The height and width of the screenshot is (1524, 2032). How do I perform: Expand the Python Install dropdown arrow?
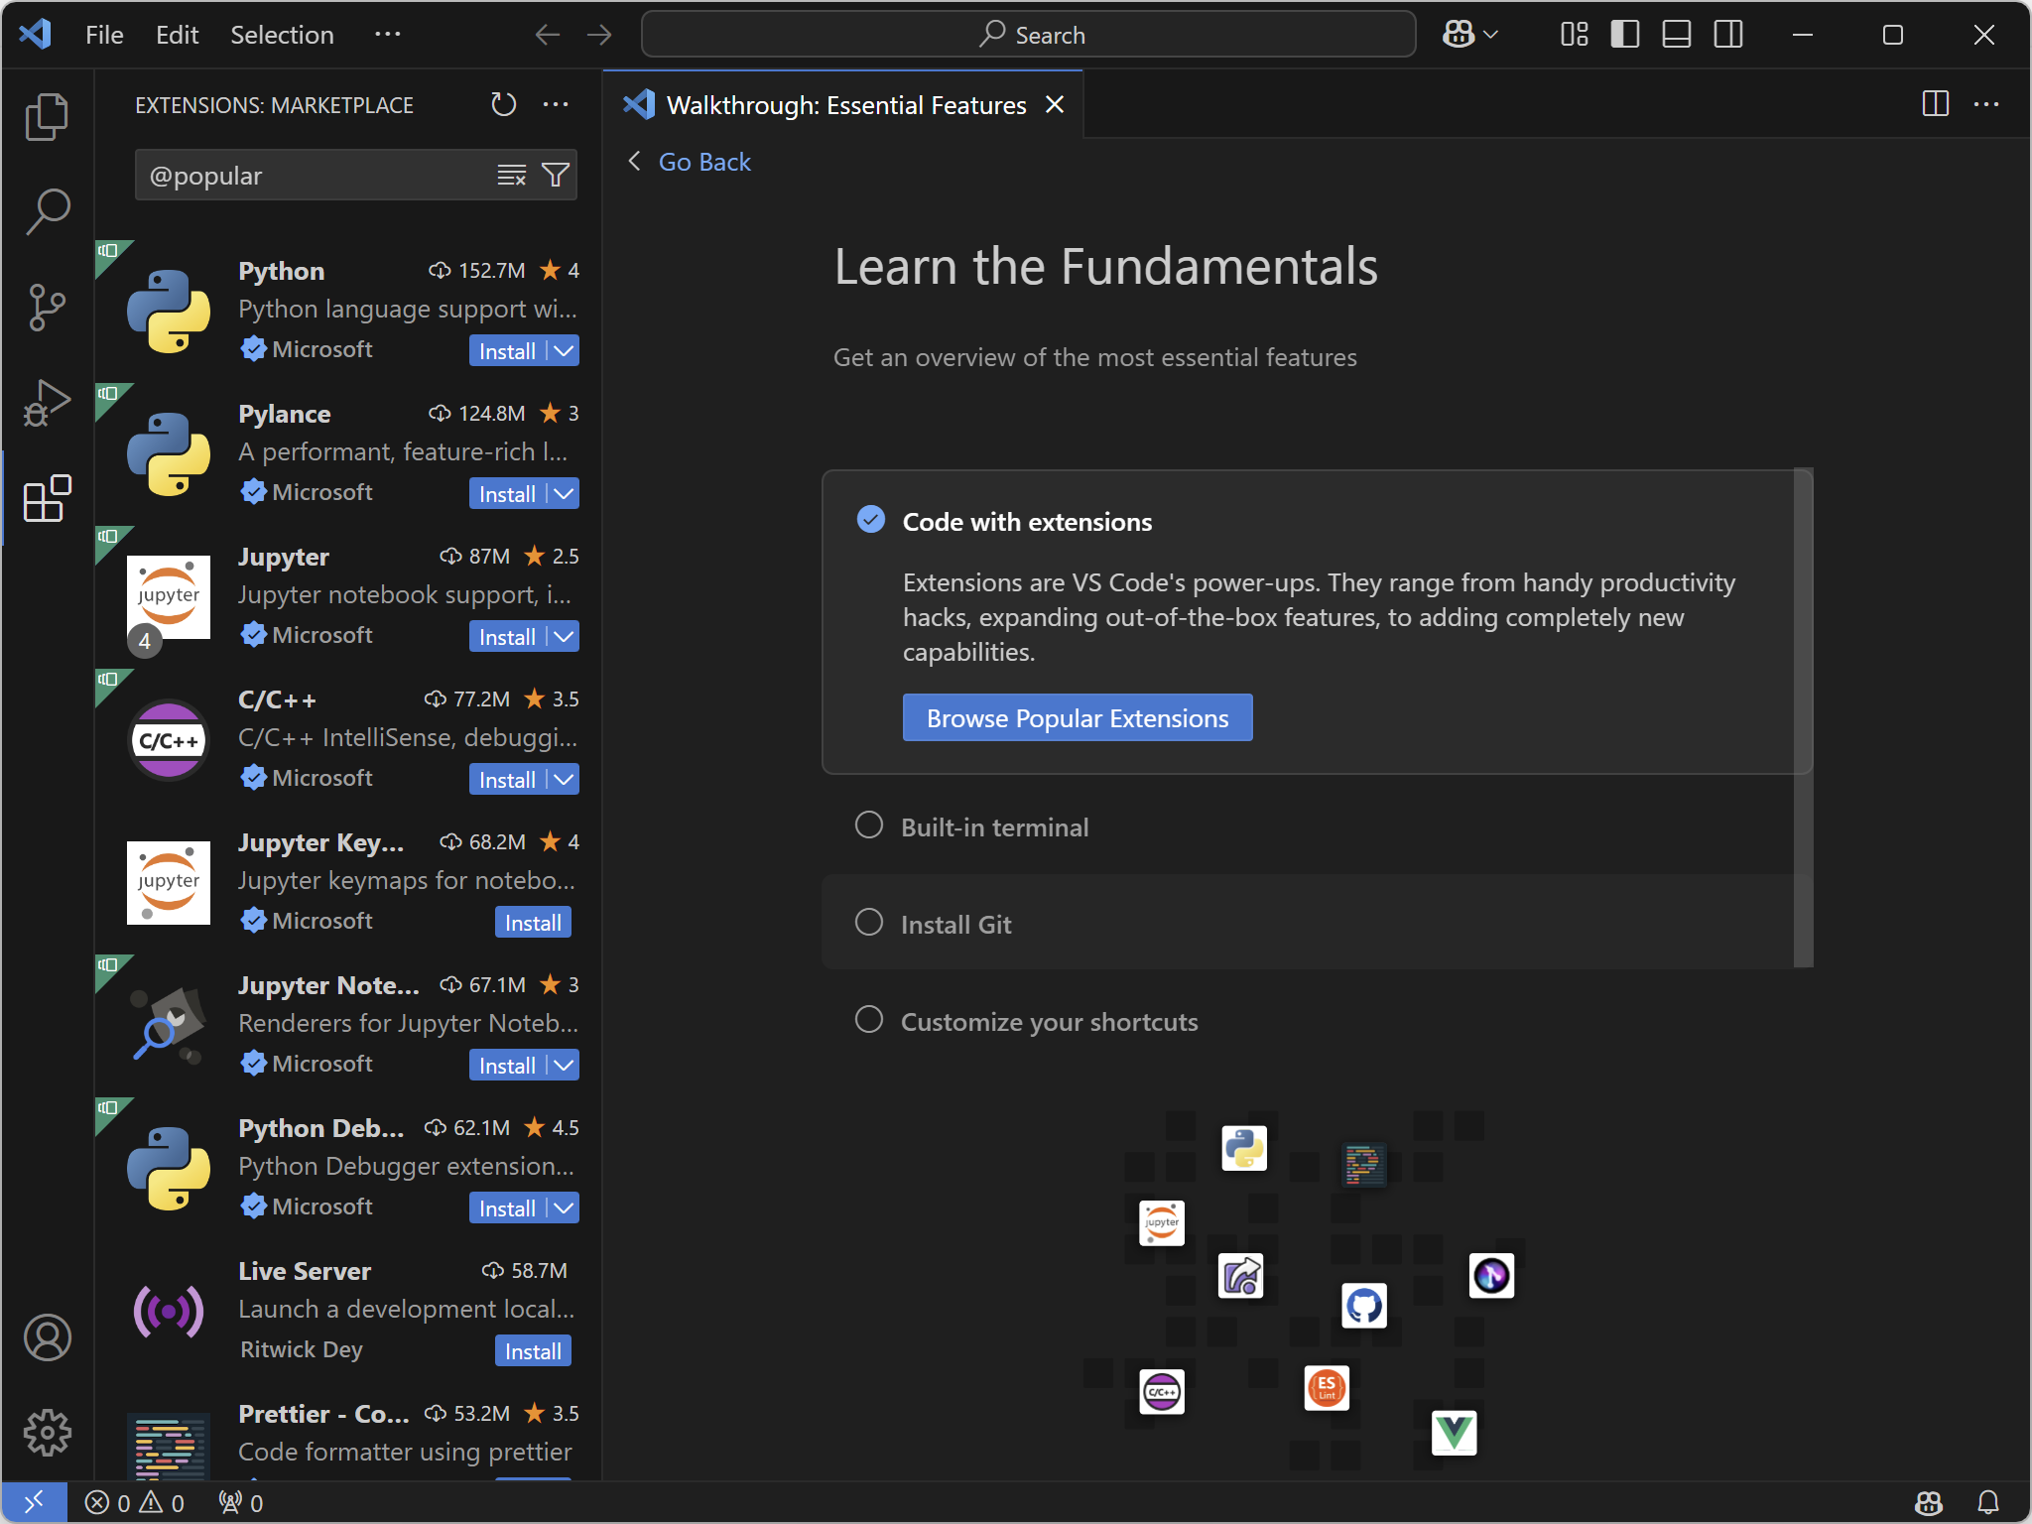[x=564, y=351]
